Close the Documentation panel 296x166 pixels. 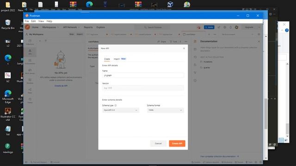click(x=259, y=41)
